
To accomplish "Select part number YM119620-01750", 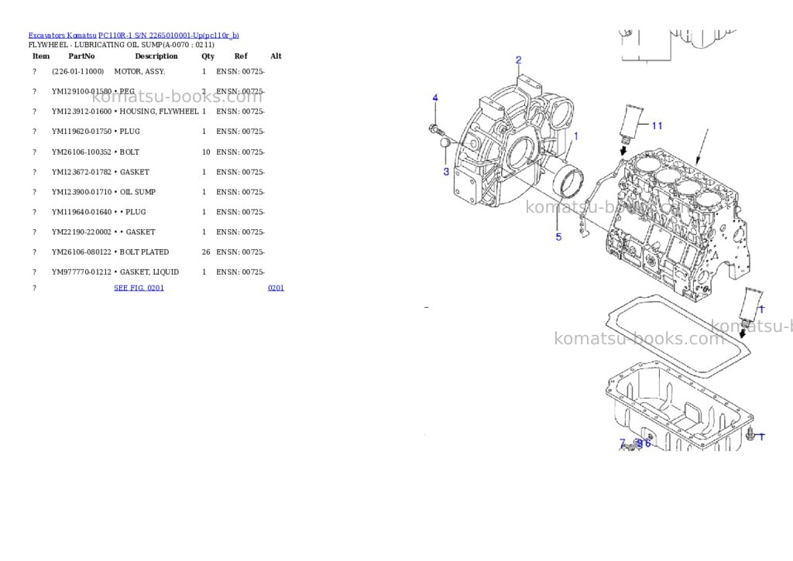I will 81,132.
